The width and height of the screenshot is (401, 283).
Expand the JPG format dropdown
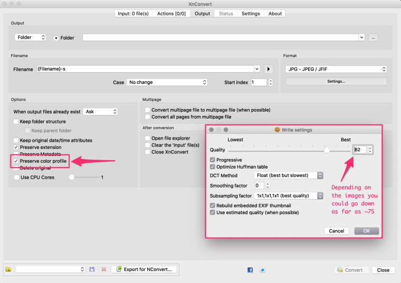(x=336, y=69)
